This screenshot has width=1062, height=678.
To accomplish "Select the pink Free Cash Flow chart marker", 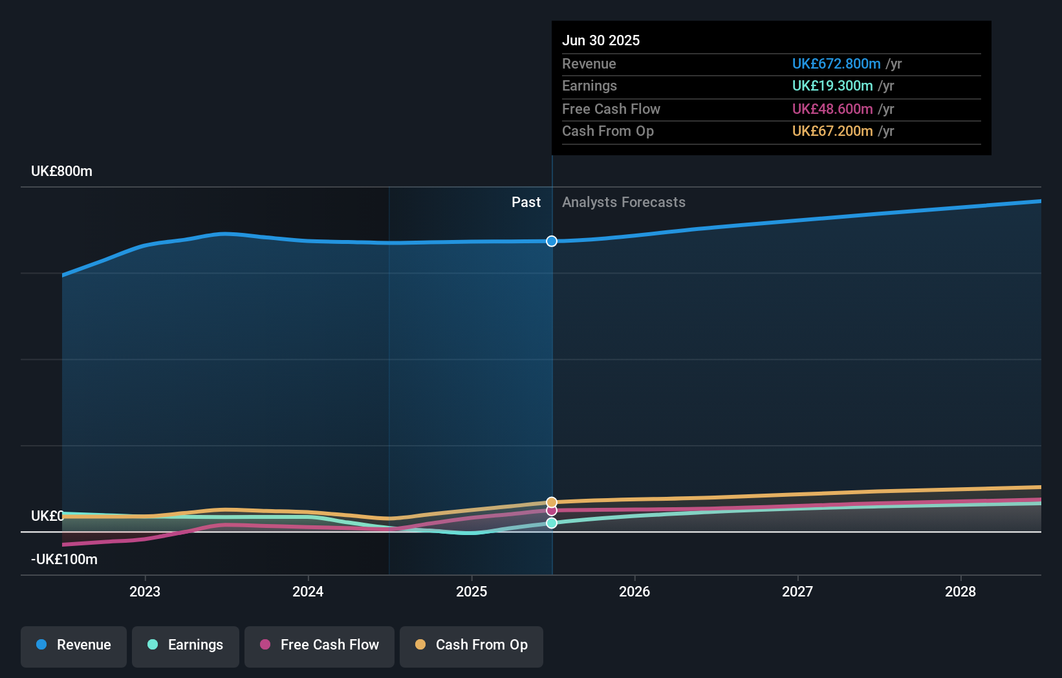I will (x=552, y=511).
